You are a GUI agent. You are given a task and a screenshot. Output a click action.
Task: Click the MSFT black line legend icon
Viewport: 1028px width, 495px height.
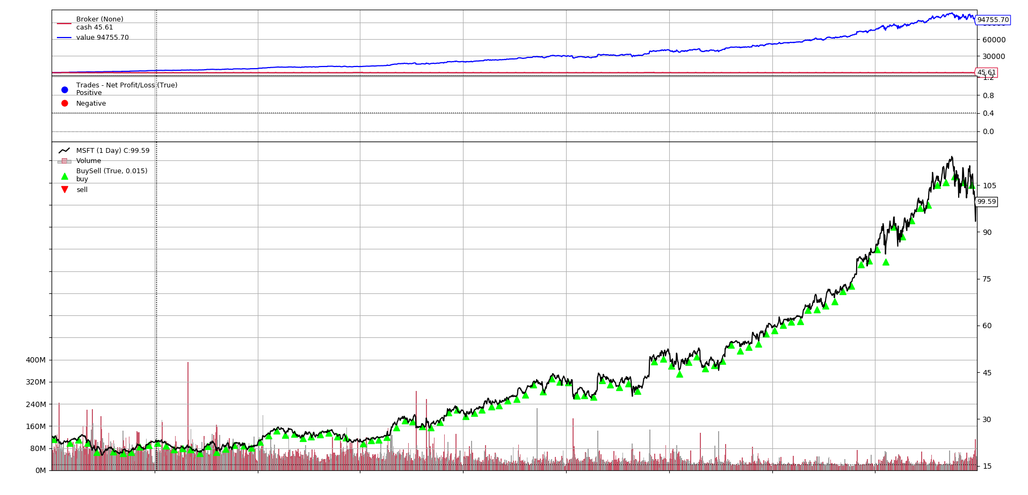[x=64, y=151]
